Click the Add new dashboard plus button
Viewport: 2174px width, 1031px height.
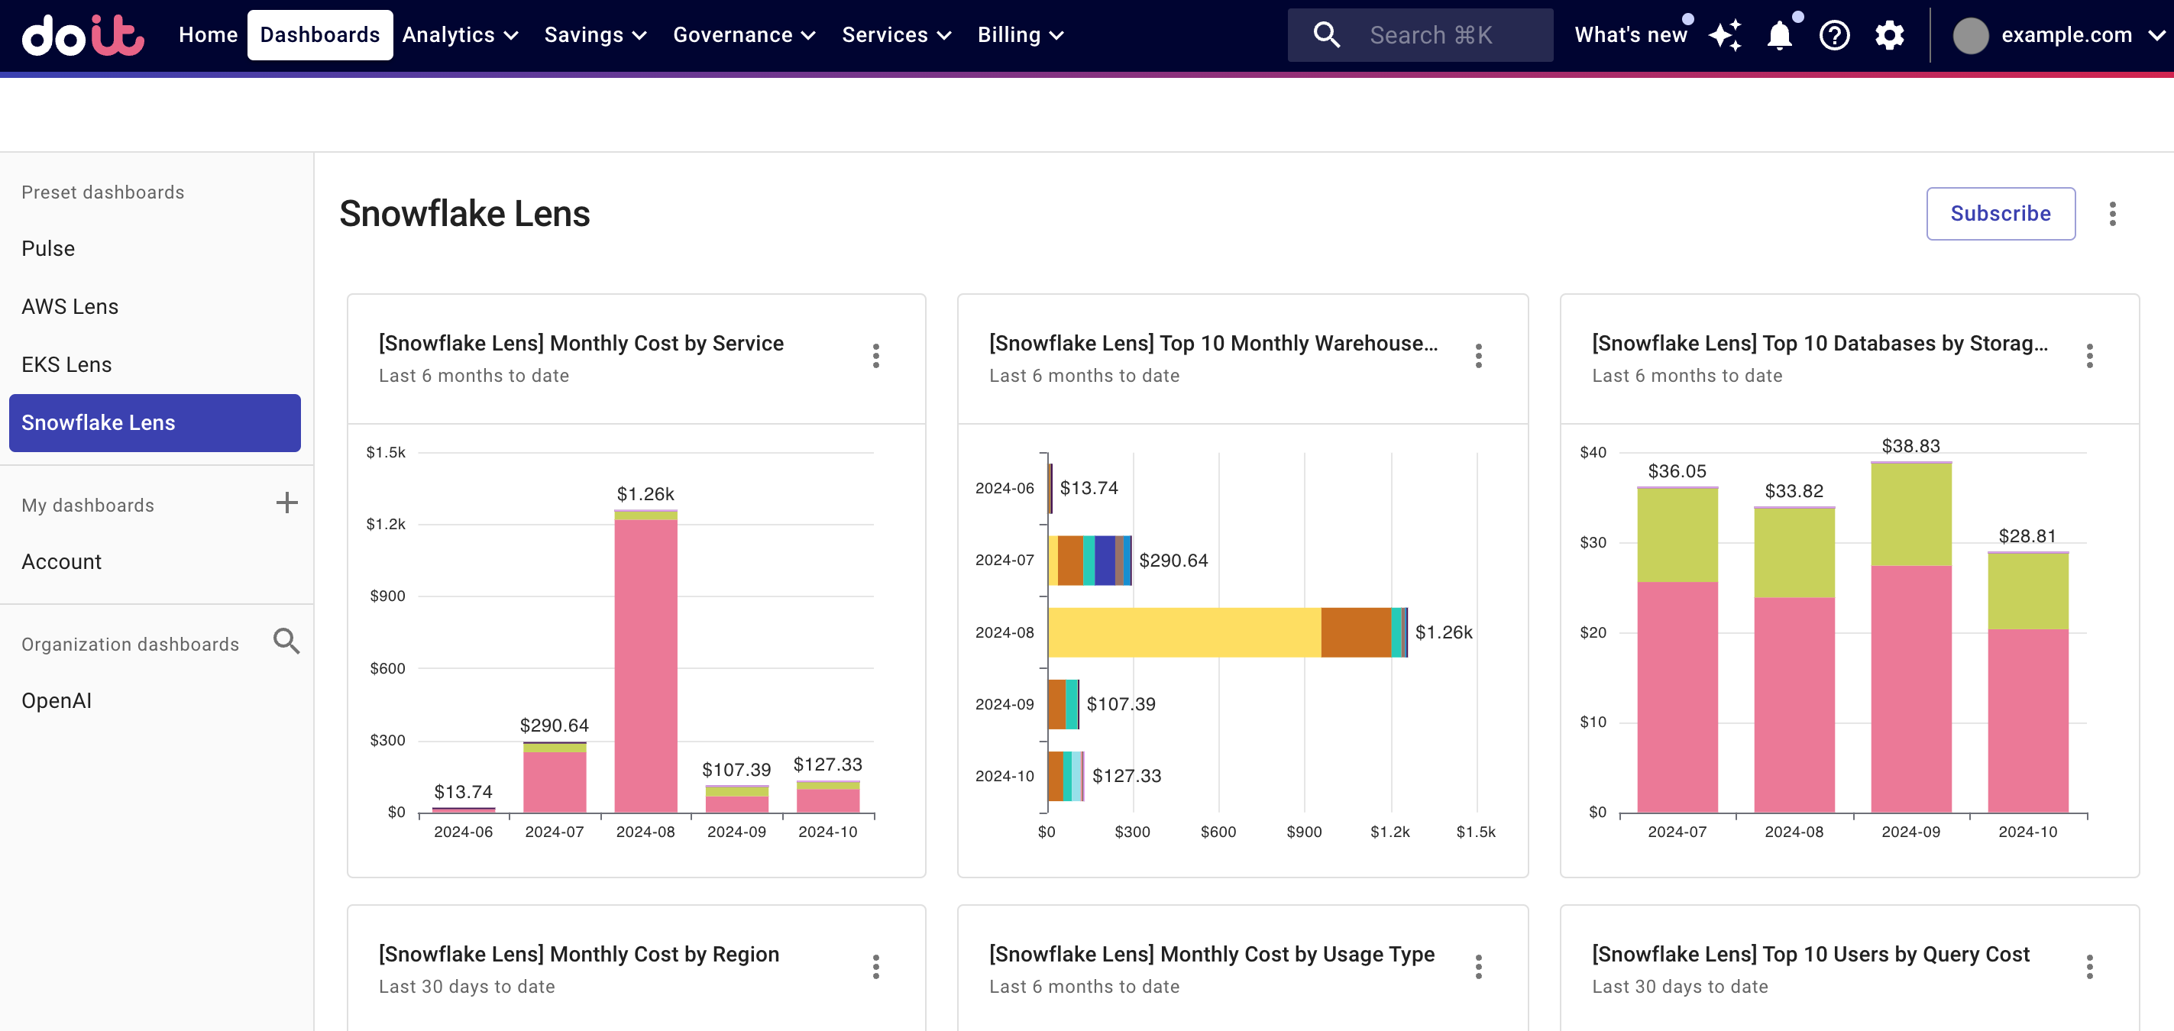tap(286, 503)
